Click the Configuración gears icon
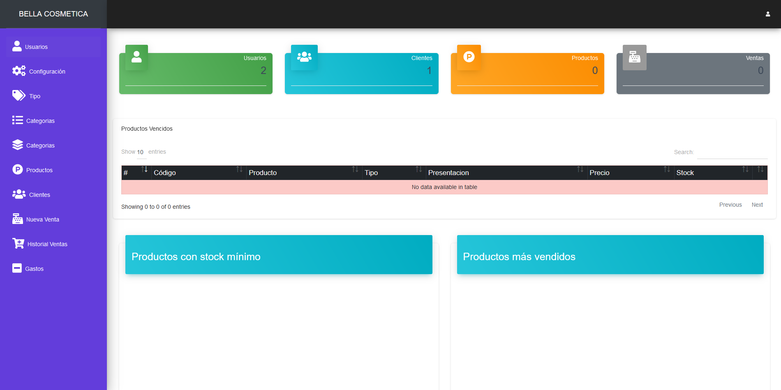Screen dimensions: 781x390 (x=19, y=71)
